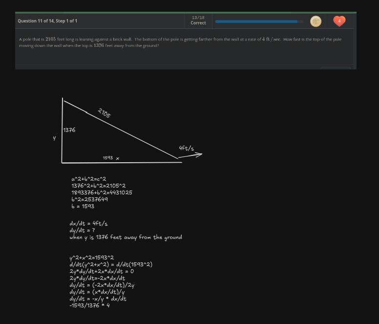Click the 1376 label in the triangle
379x324 pixels.
click(x=69, y=130)
